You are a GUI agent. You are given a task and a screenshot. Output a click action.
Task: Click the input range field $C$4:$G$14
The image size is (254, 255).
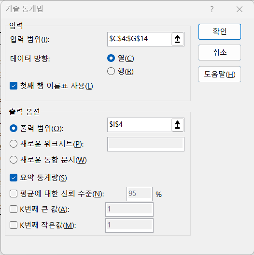pyautogui.click(x=140, y=39)
